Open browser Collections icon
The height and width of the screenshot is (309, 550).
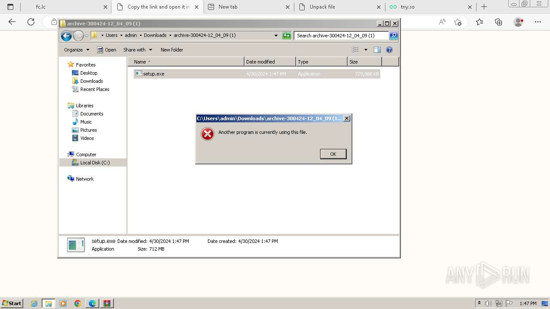click(498, 22)
